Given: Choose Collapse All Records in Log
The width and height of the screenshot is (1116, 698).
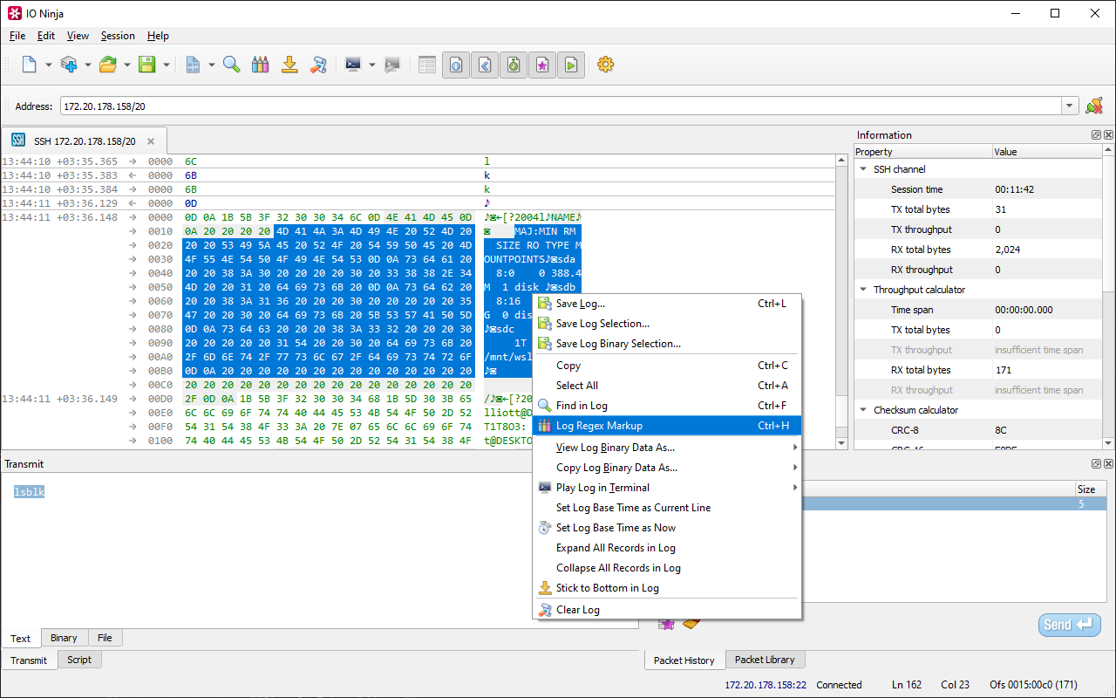Looking at the screenshot, I should click(666, 568).
